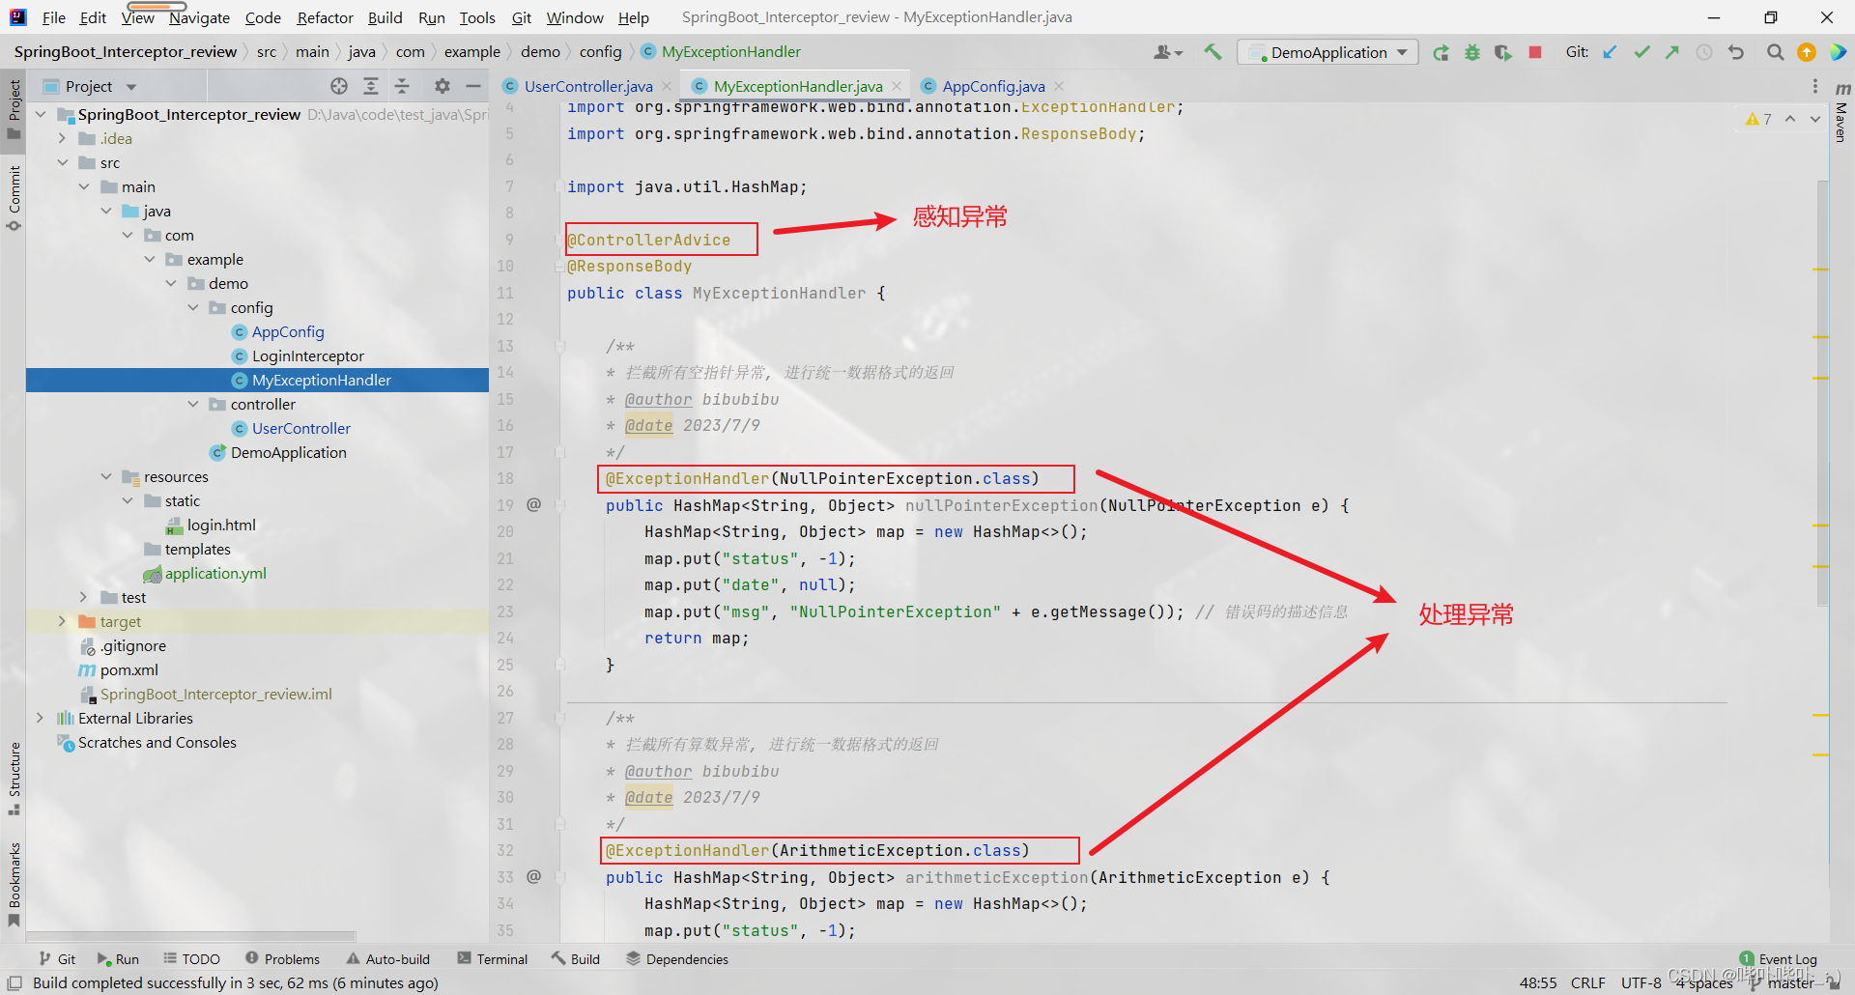
Task: Open the Refactor menu
Action: (x=325, y=17)
